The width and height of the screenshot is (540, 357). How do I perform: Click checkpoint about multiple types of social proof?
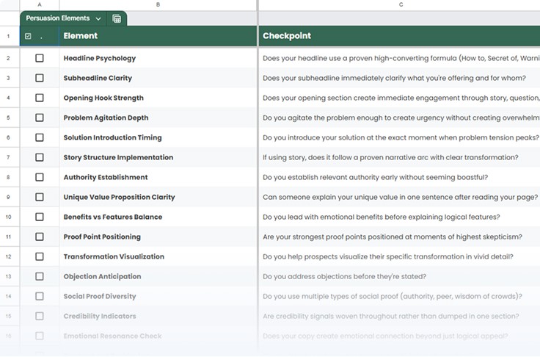tap(399, 296)
